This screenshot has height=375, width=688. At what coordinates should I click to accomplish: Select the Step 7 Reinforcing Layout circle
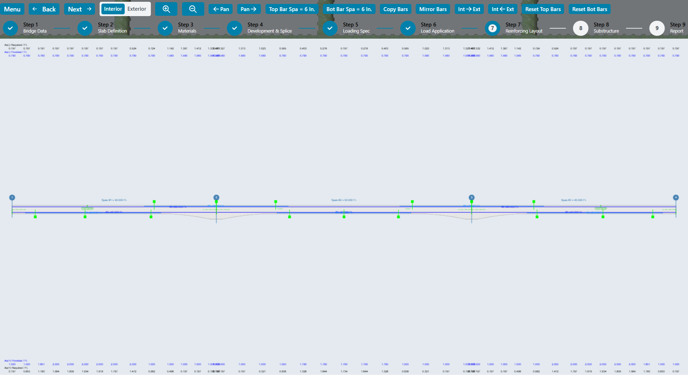(x=492, y=28)
